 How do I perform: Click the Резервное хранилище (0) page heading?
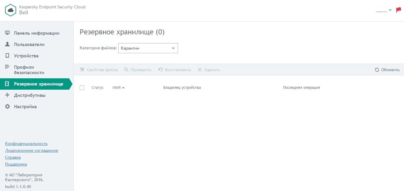(x=122, y=32)
